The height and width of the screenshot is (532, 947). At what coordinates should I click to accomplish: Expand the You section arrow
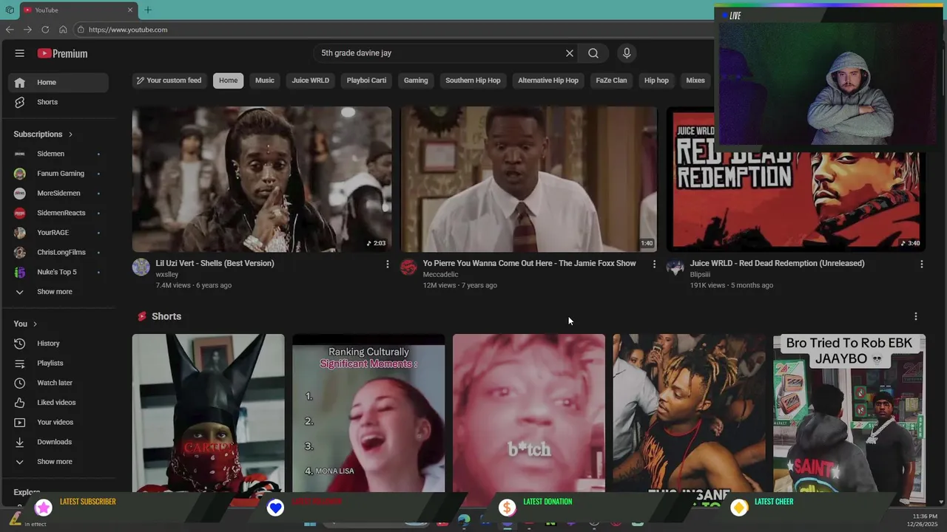(x=35, y=324)
